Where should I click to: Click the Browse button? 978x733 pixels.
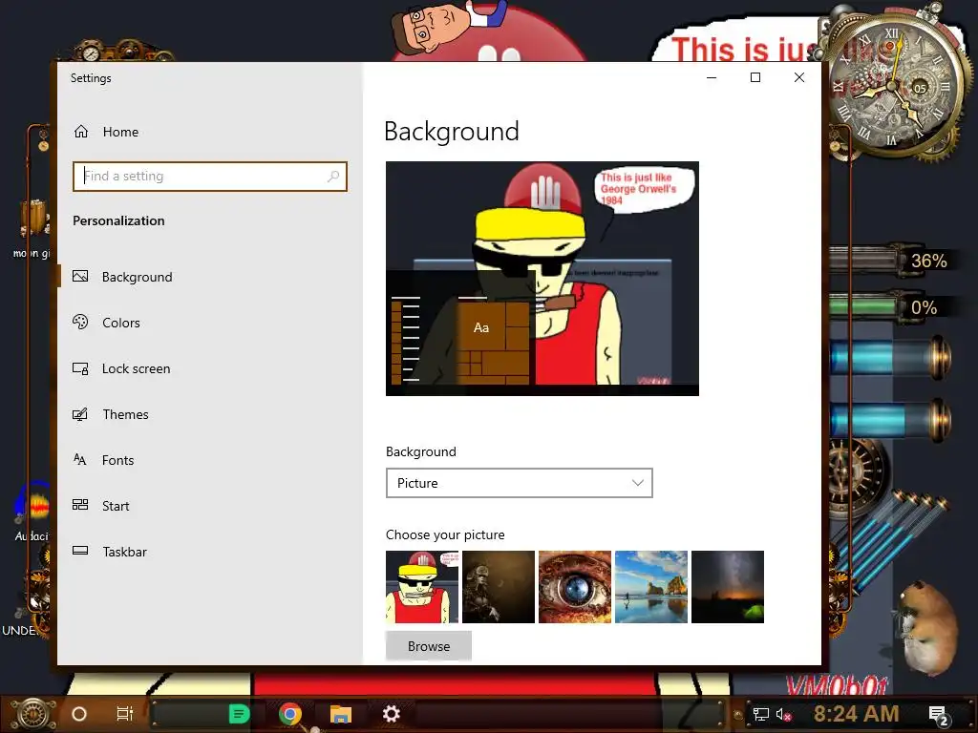429,646
